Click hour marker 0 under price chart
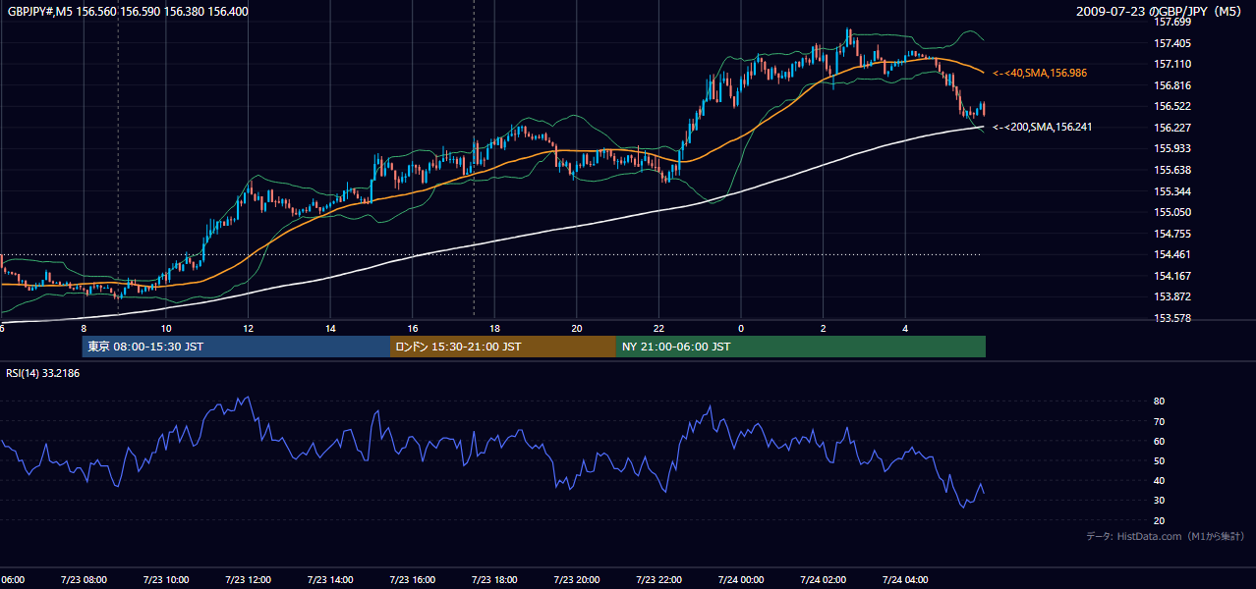The width and height of the screenshot is (1256, 589). (x=741, y=329)
